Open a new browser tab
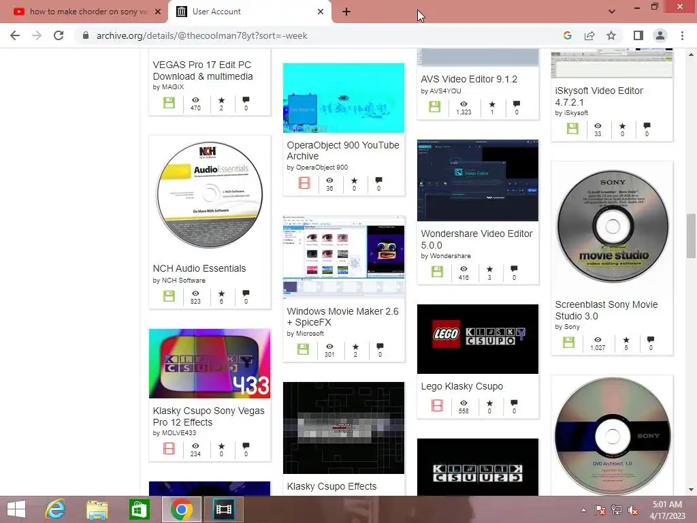This screenshot has width=697, height=523. coord(346,12)
